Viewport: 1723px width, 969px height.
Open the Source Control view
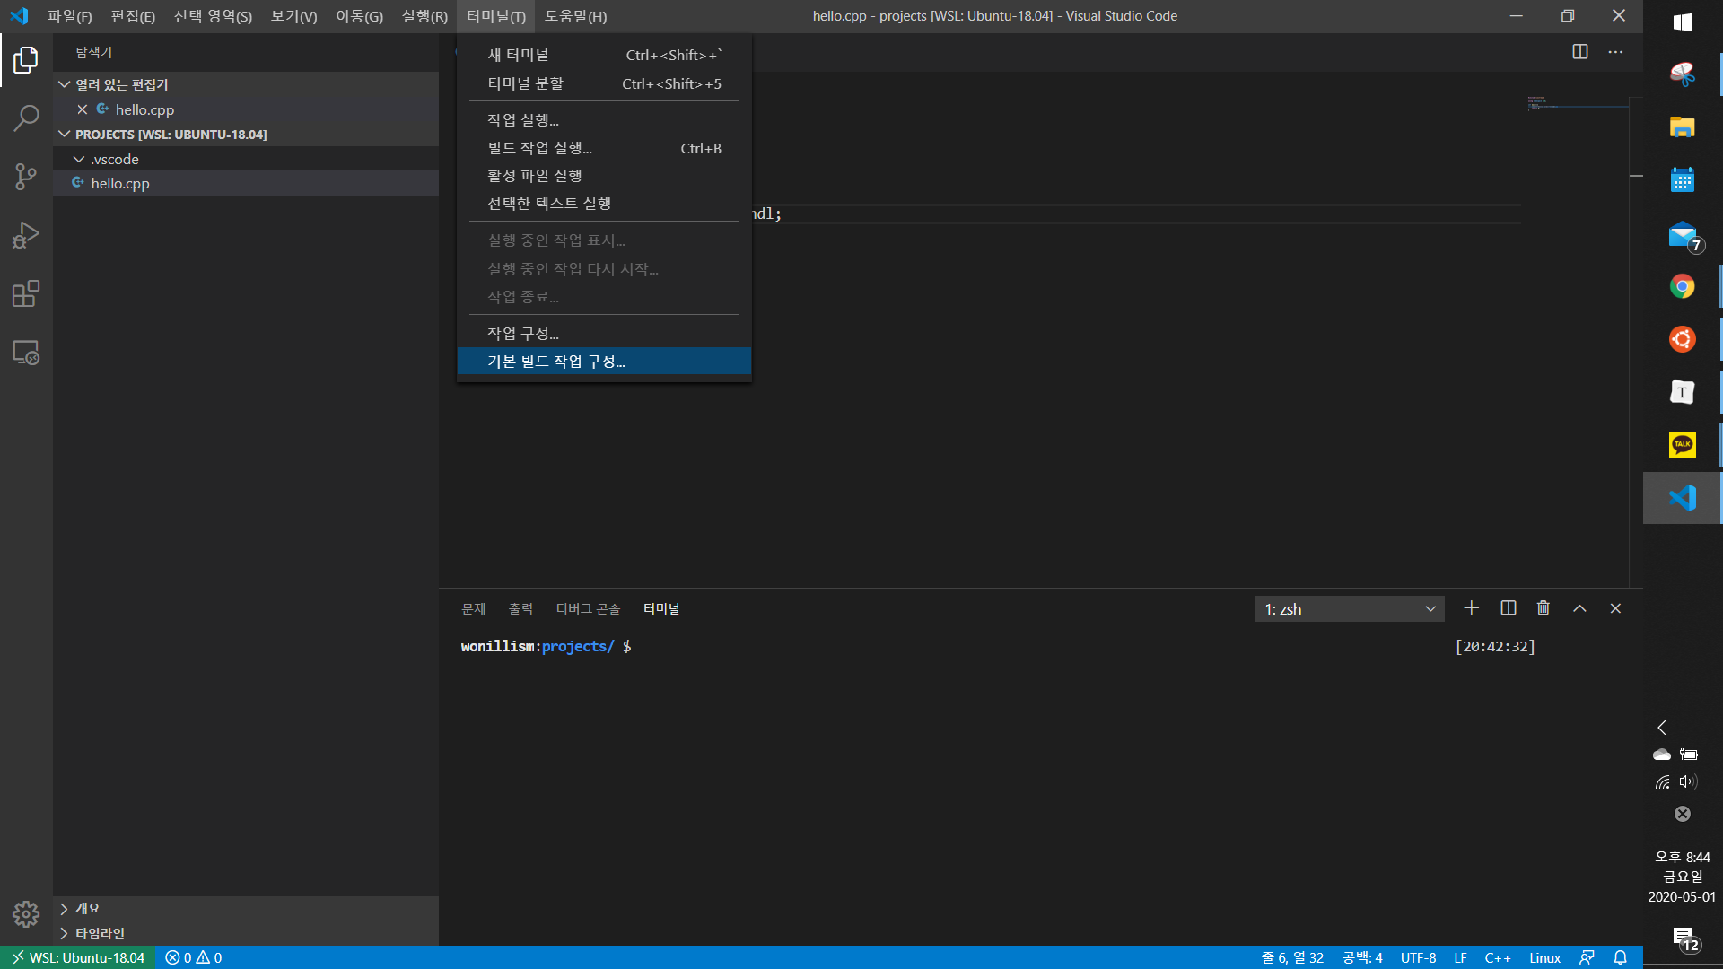pos(26,177)
